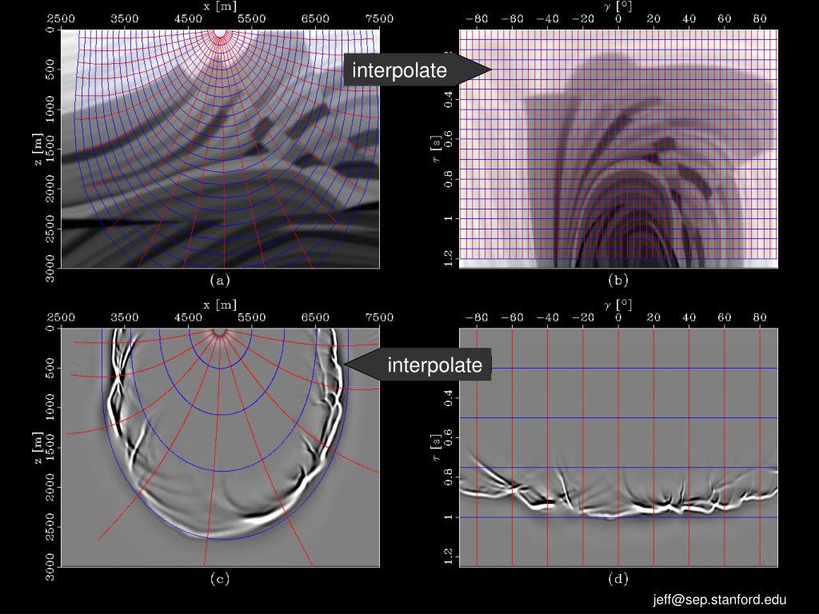Click τ-axis tick "0.8" beside plot (b)
Image resolution: width=819 pixels, height=614 pixels.
(x=448, y=179)
